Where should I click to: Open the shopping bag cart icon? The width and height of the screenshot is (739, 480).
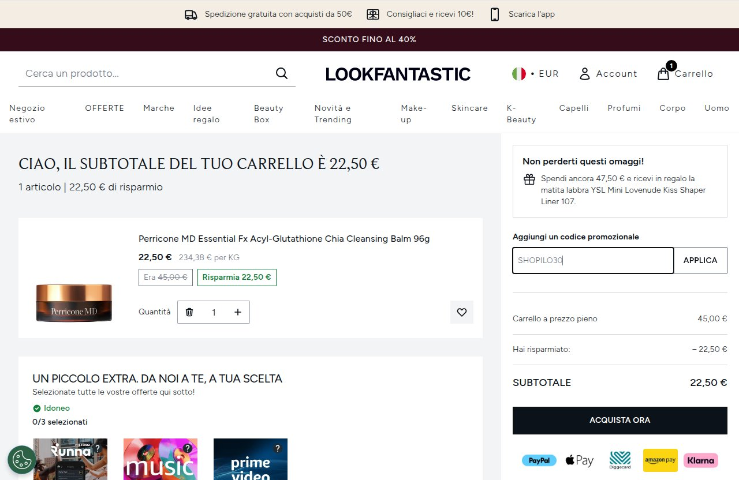663,74
